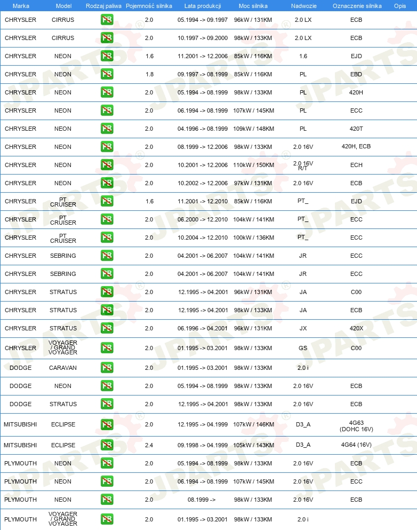The height and width of the screenshot is (530, 417).
Task: Click production years '09.1997 -> 08.1999'
Action: [x=203, y=74]
